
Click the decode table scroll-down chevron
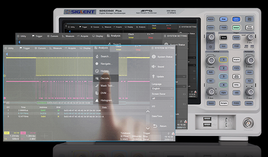[x=148, y=128]
